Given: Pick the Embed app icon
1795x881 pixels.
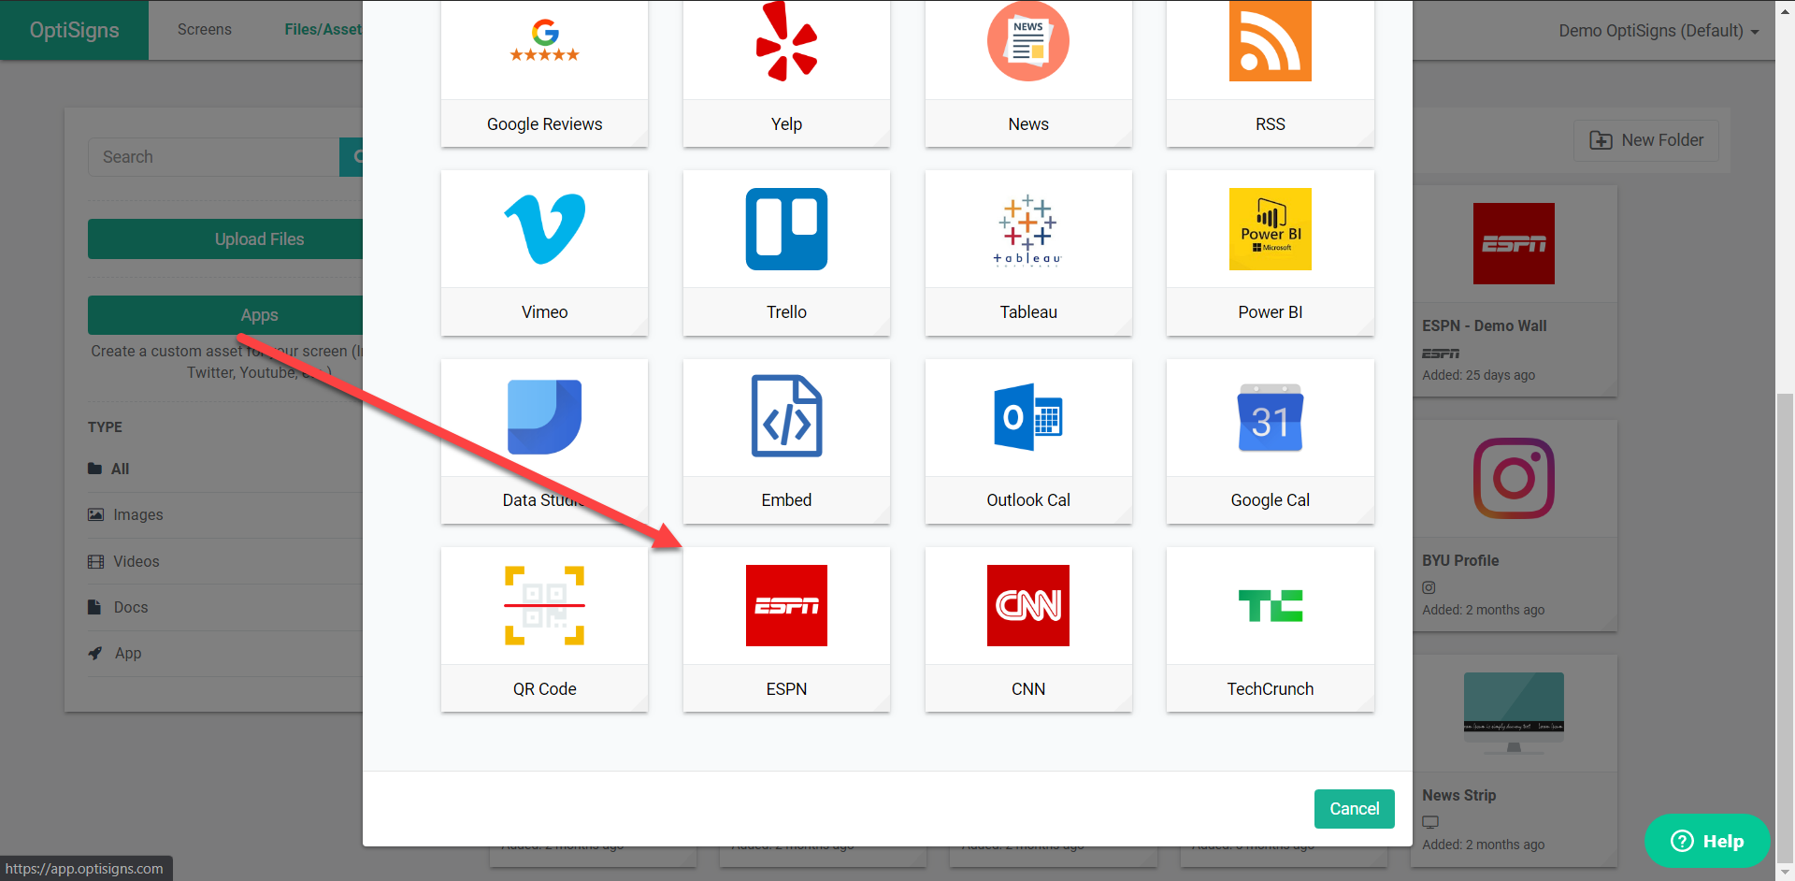Looking at the screenshot, I should 786,416.
